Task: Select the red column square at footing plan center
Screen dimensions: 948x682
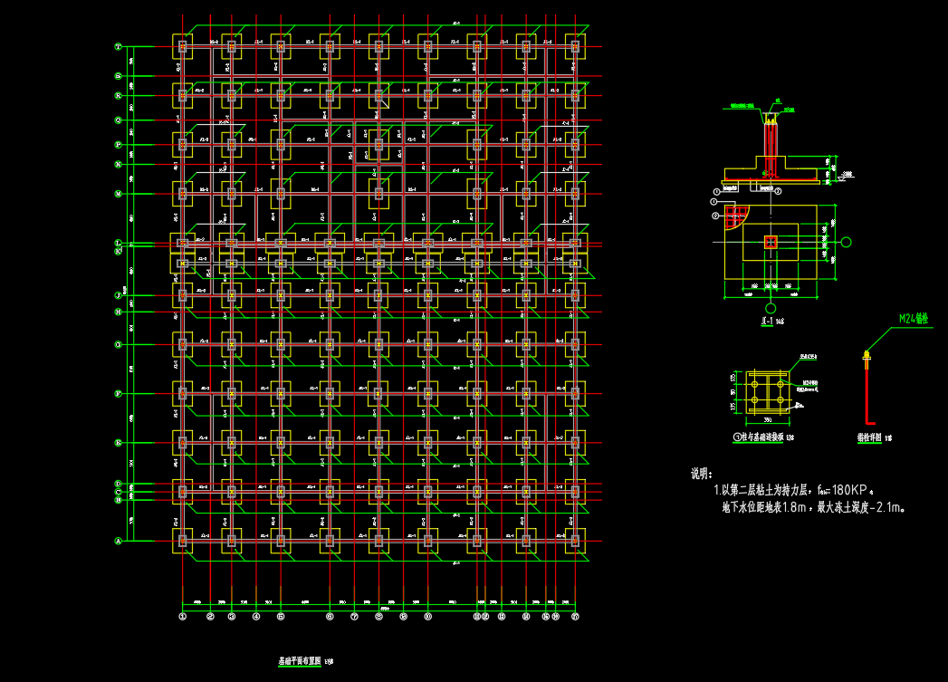Action: click(770, 242)
